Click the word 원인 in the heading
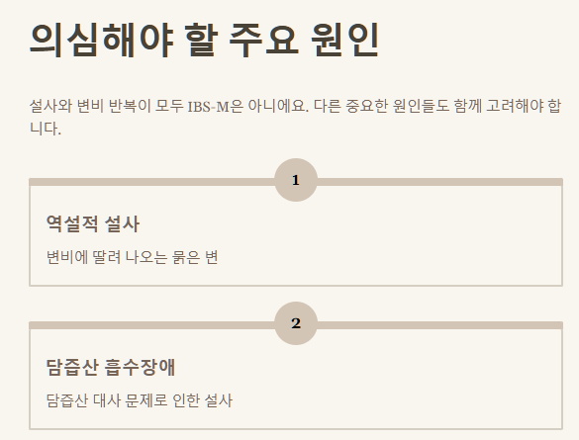The width and height of the screenshot is (579, 440). [344, 40]
